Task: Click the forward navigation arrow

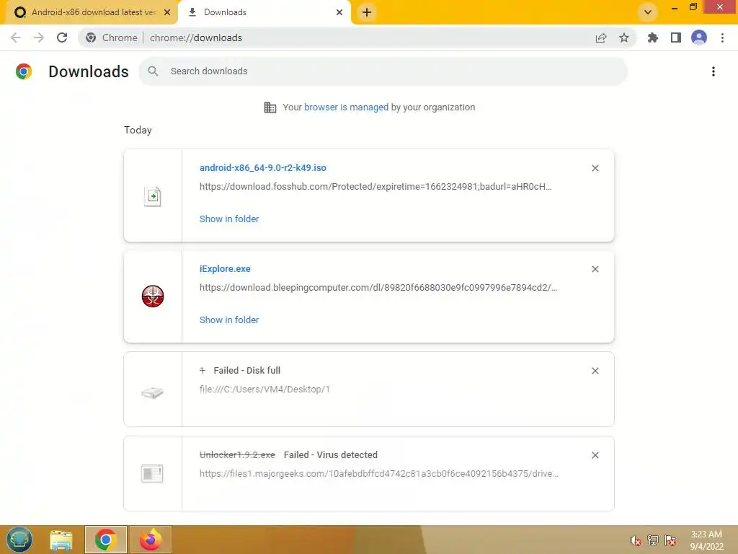Action: 39,38
